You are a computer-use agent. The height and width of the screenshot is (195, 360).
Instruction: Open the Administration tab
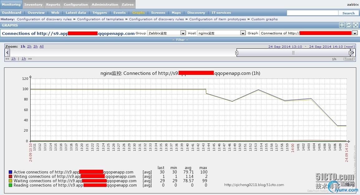pos(105,4)
